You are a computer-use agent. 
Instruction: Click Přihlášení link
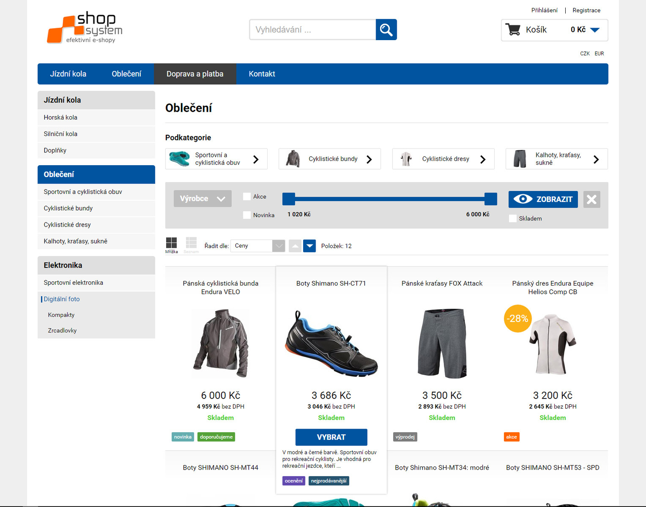click(544, 10)
